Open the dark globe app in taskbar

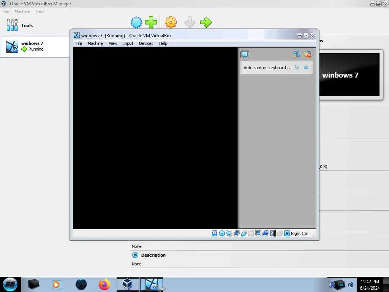(x=81, y=284)
